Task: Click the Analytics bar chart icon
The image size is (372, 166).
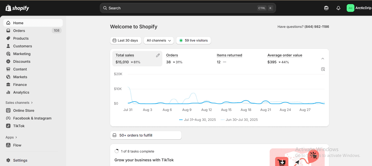Action: coord(8,92)
